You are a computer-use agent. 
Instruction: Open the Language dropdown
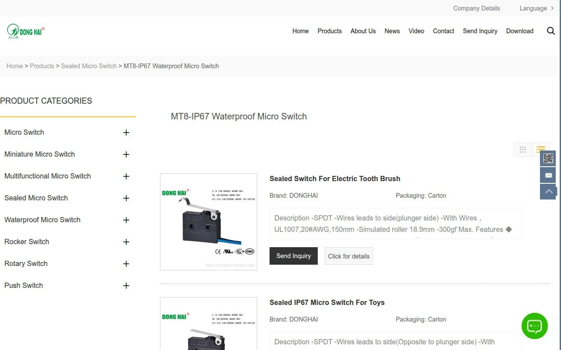tap(536, 8)
